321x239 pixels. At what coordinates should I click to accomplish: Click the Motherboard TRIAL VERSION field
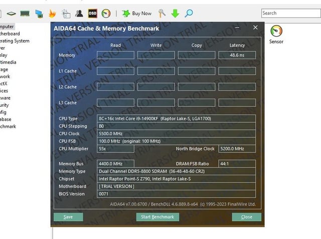tap(176, 186)
